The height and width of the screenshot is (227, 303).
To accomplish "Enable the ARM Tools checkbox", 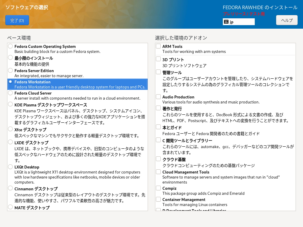I will click(158, 46).
